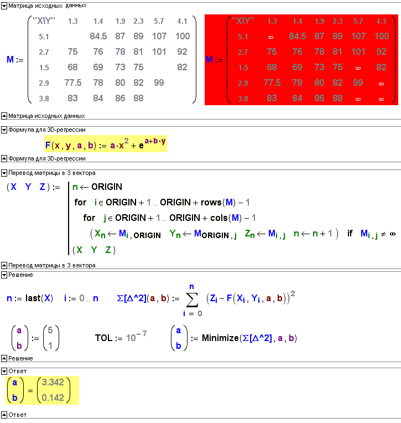The image size is (401, 423).
Task: Collapse the top 'Перевод матрицы в 3 вектора' arrow
Action: [x=4, y=173]
